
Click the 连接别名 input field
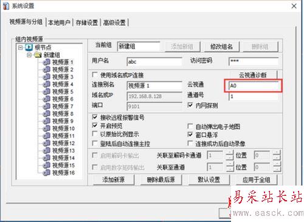pos(154,86)
